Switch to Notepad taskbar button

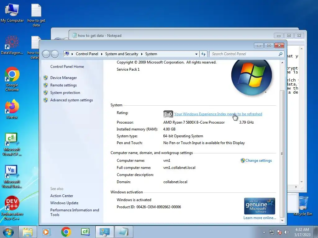tap(124, 232)
